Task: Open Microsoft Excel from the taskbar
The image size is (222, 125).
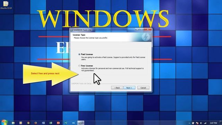Action: click(51, 123)
